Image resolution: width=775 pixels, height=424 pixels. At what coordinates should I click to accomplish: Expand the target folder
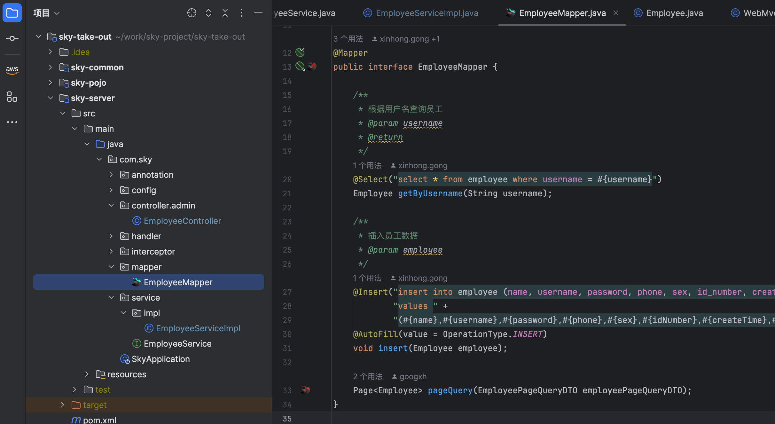click(63, 405)
